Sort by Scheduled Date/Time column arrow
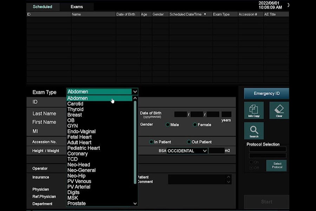316x211 pixels. click(205, 14)
